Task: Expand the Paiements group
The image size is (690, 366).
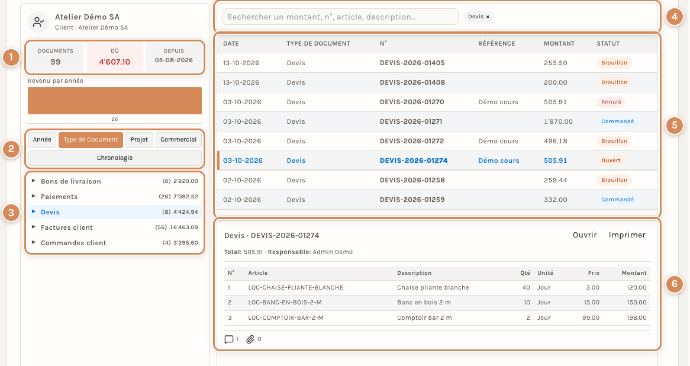Action: 34,196
